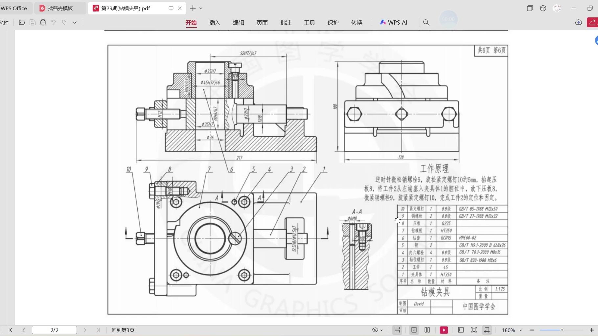The width and height of the screenshot is (598, 336).
Task: Open a file with the folder icon
Action: (22, 22)
